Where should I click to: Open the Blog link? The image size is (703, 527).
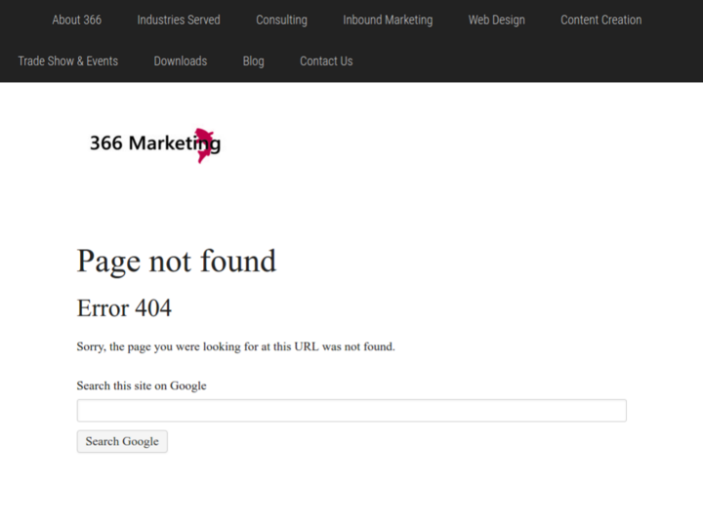pos(253,61)
